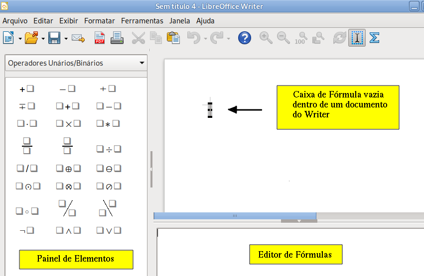Click the Show All zoom icon
Viewport: 424px width, 276px height.
(318, 38)
